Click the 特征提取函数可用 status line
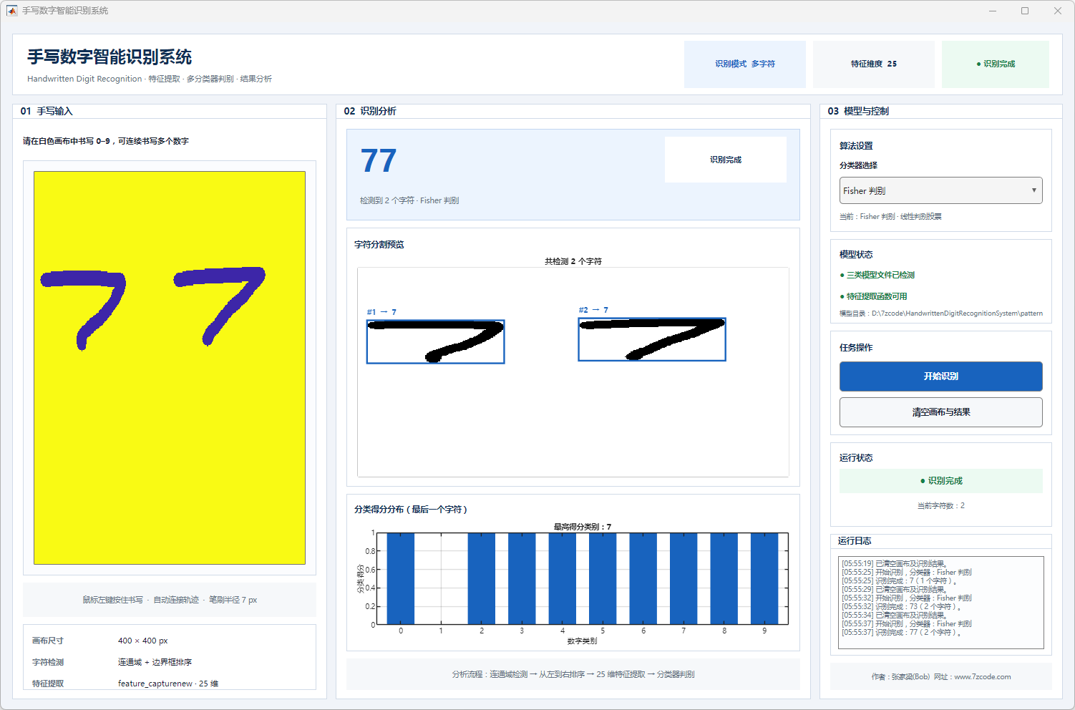The height and width of the screenshot is (710, 1075). (x=873, y=296)
